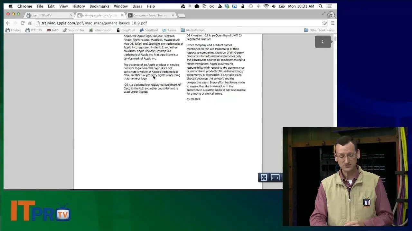412x231 pixels.
Task: Open the Bookmarks menu
Action: coord(99,6)
